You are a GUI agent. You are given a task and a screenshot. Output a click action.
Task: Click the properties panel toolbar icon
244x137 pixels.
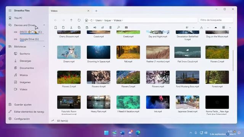pos(126,27)
